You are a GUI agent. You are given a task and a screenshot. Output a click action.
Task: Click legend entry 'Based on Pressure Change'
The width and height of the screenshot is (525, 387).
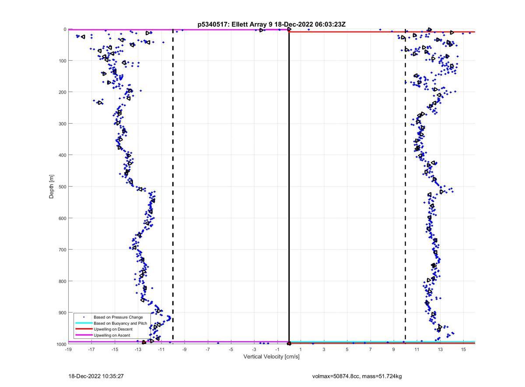click(x=118, y=317)
